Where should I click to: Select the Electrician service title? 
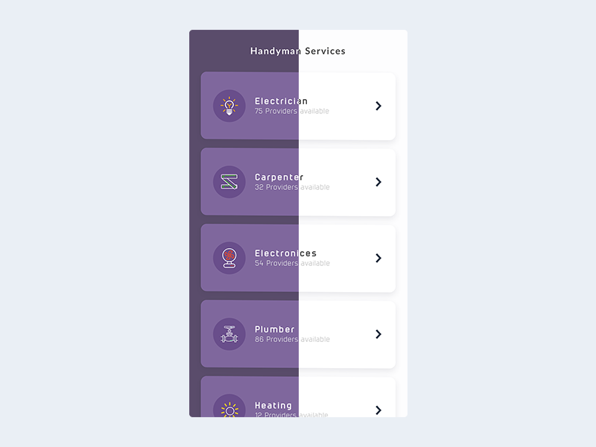pos(281,101)
